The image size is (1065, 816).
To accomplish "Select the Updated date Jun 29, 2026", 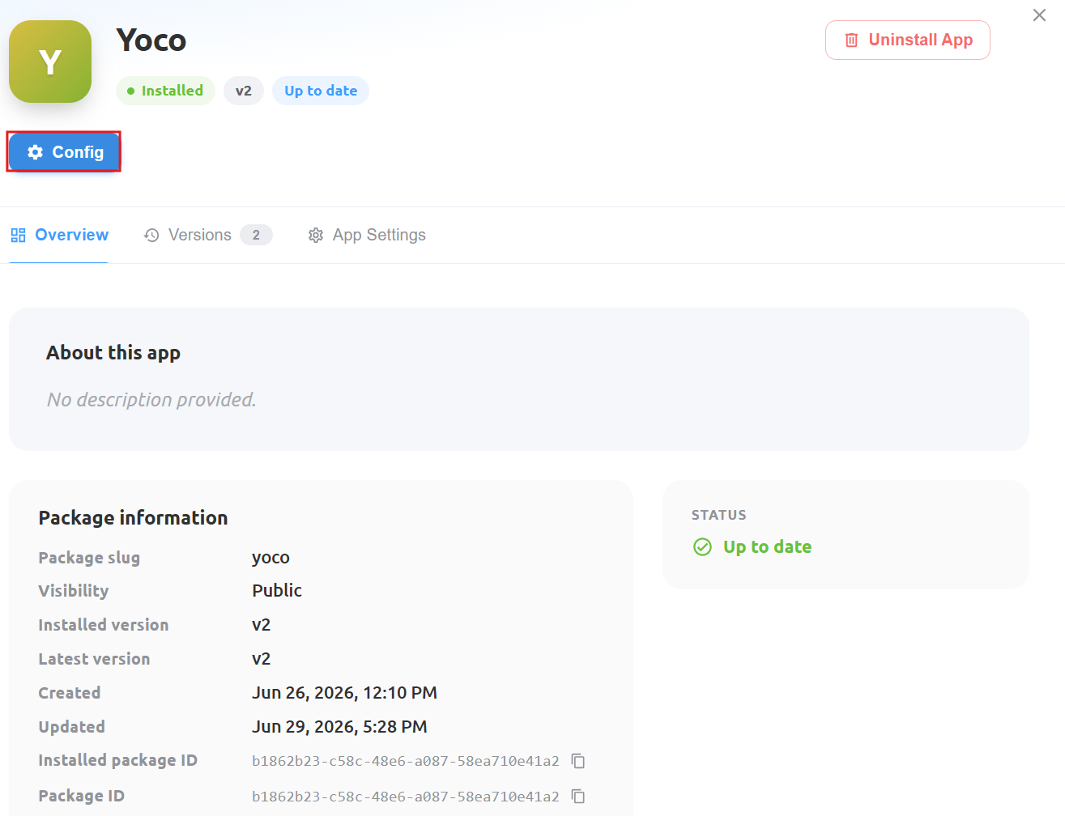I will coord(339,727).
